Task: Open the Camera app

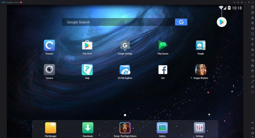Action: coord(49,69)
